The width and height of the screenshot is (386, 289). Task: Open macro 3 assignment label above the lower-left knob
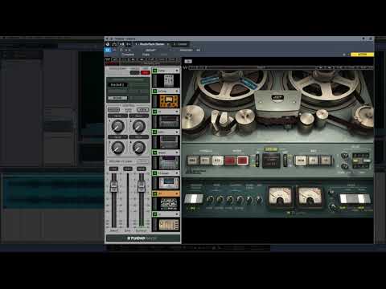click(117, 137)
